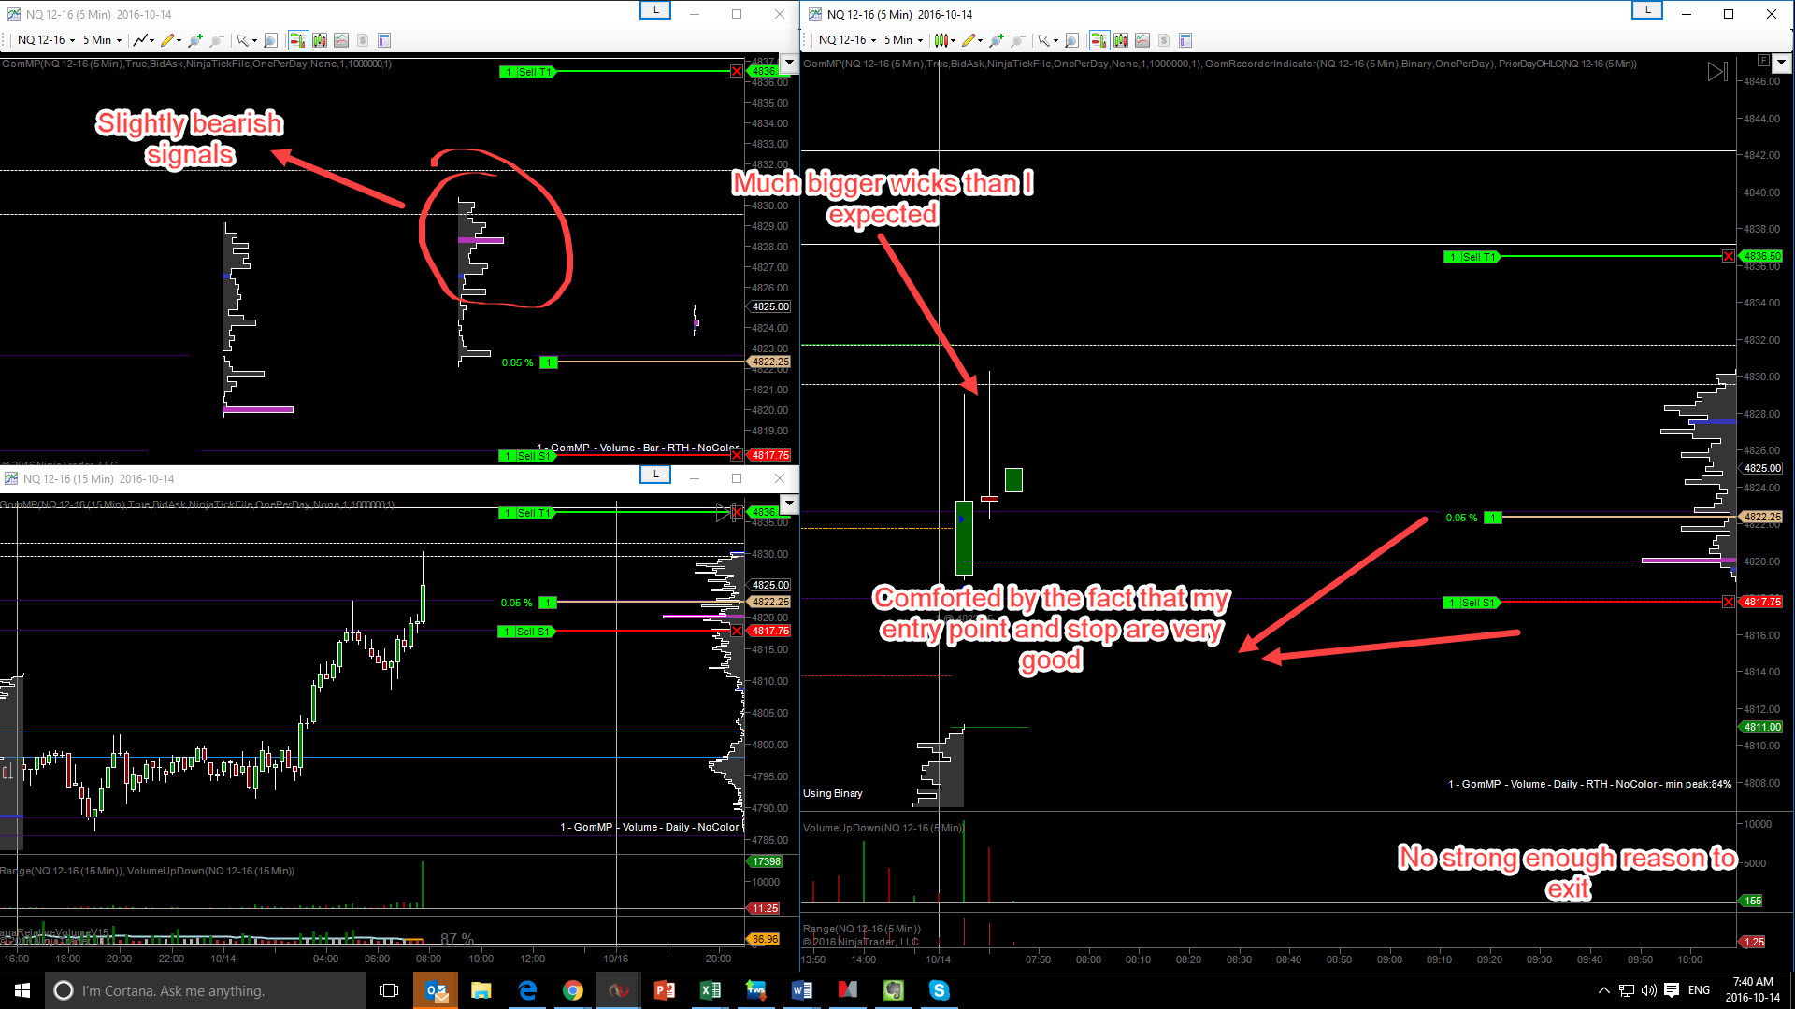Viewport: 1795px width, 1009px height.
Task: Focus the Cortana search box
Action: point(206,990)
